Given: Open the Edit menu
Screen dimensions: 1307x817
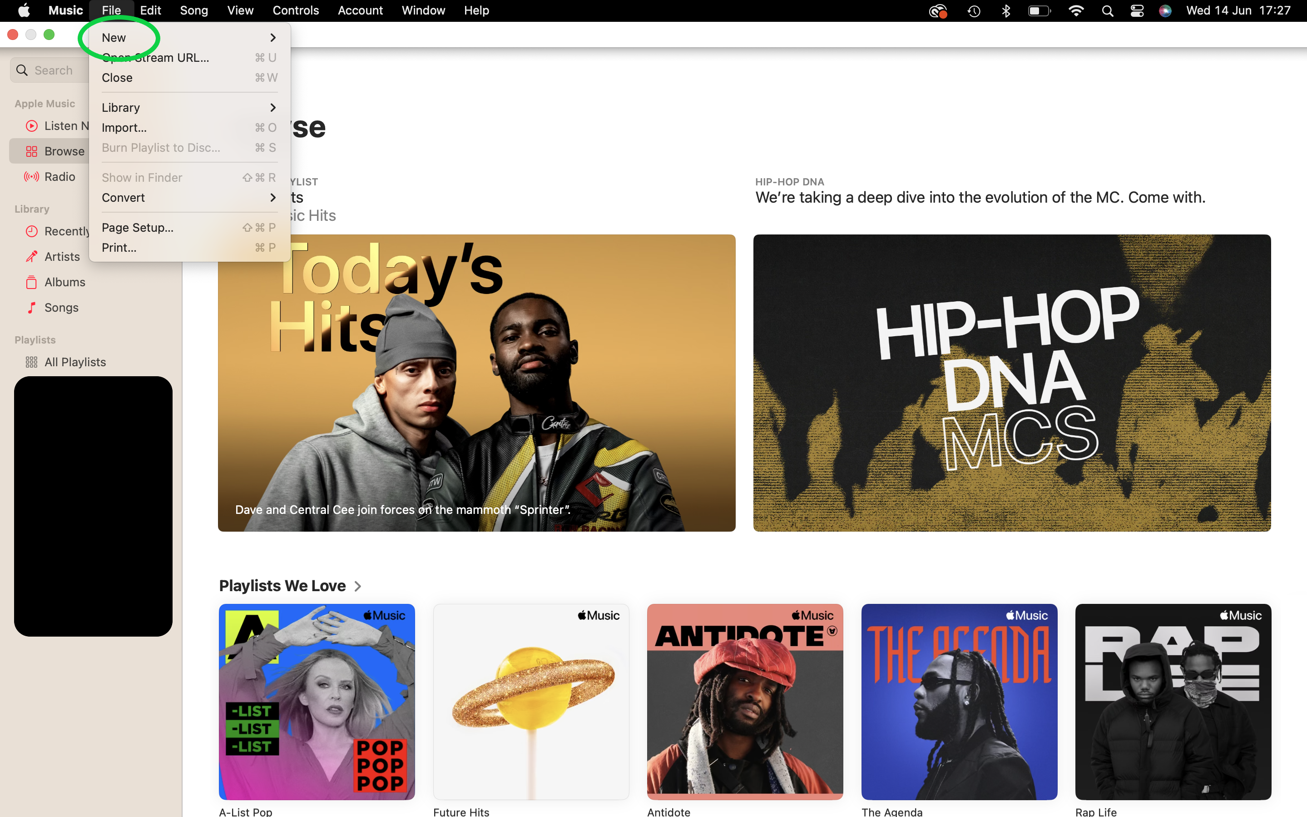Looking at the screenshot, I should click(x=150, y=10).
